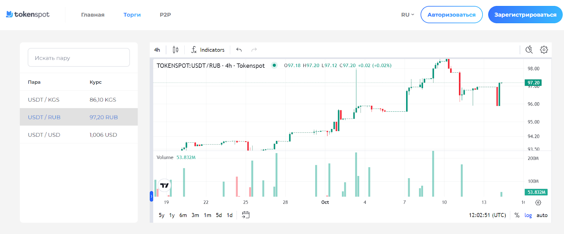Open candlestick chart style selector

tap(176, 50)
